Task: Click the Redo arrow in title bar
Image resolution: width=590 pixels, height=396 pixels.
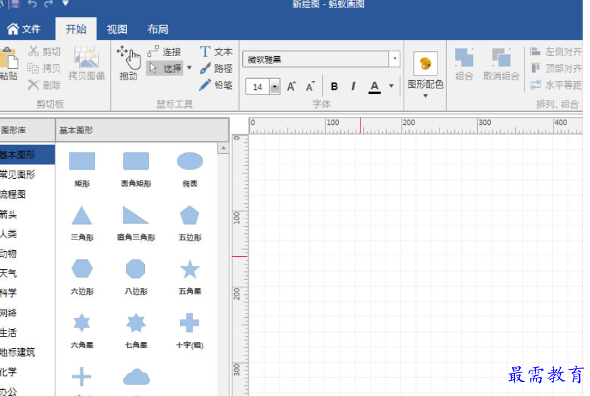Action: (x=49, y=4)
